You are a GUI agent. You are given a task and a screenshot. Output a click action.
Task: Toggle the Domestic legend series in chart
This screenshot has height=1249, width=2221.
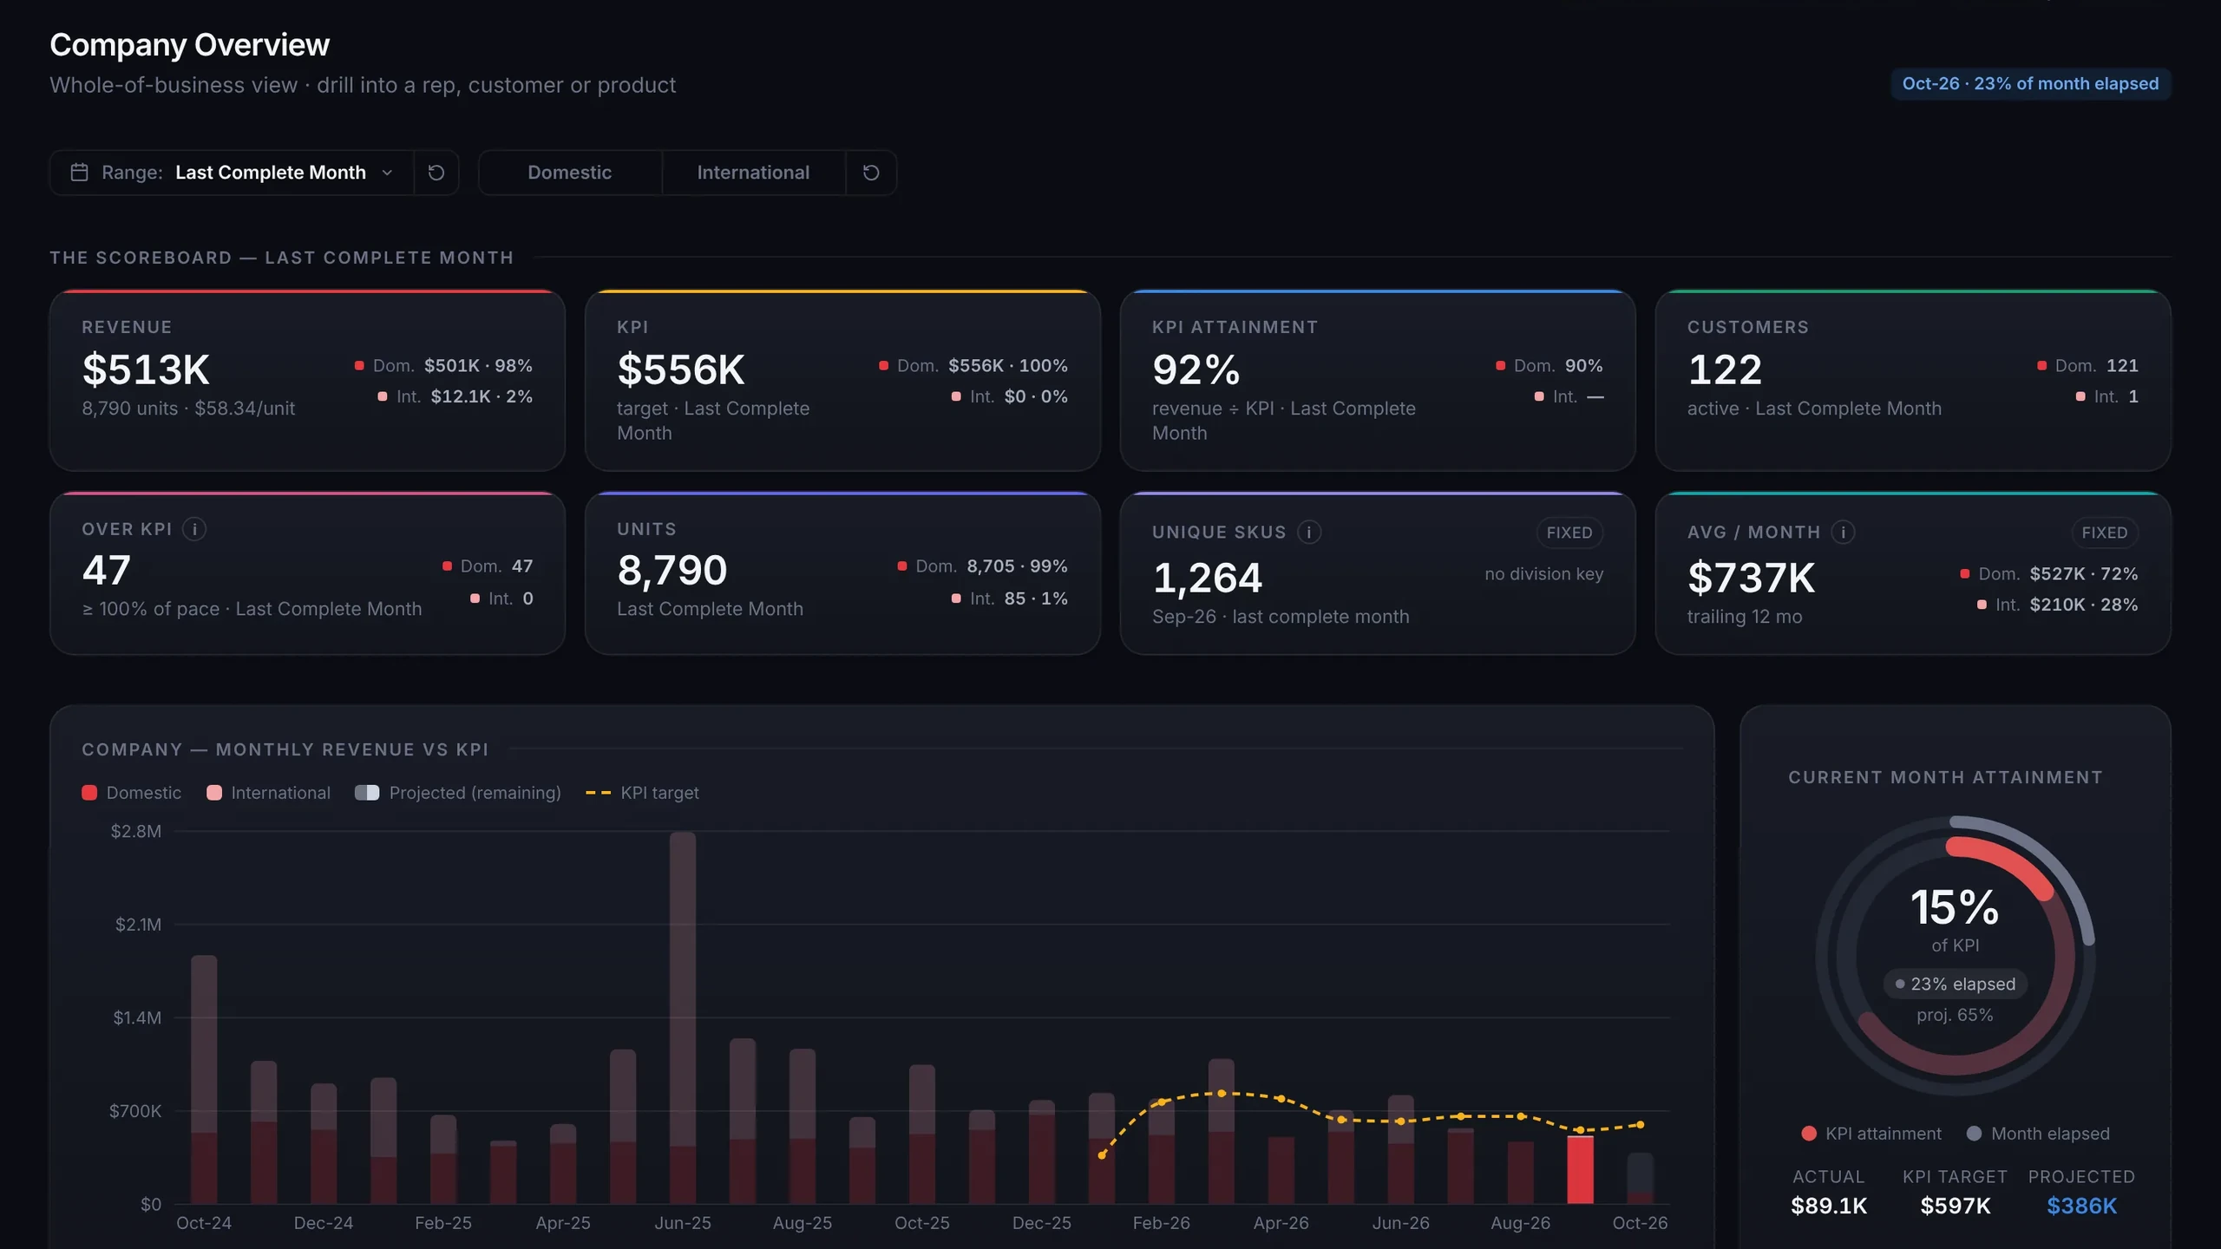pos(132,793)
